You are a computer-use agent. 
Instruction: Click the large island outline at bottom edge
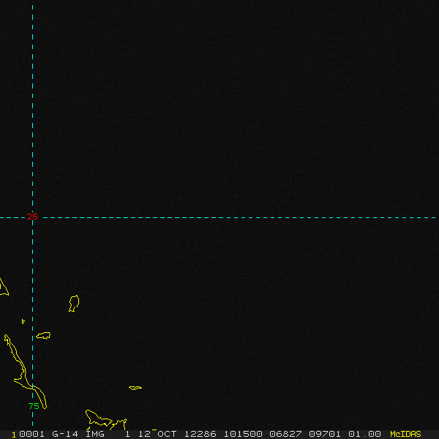(x=99, y=419)
